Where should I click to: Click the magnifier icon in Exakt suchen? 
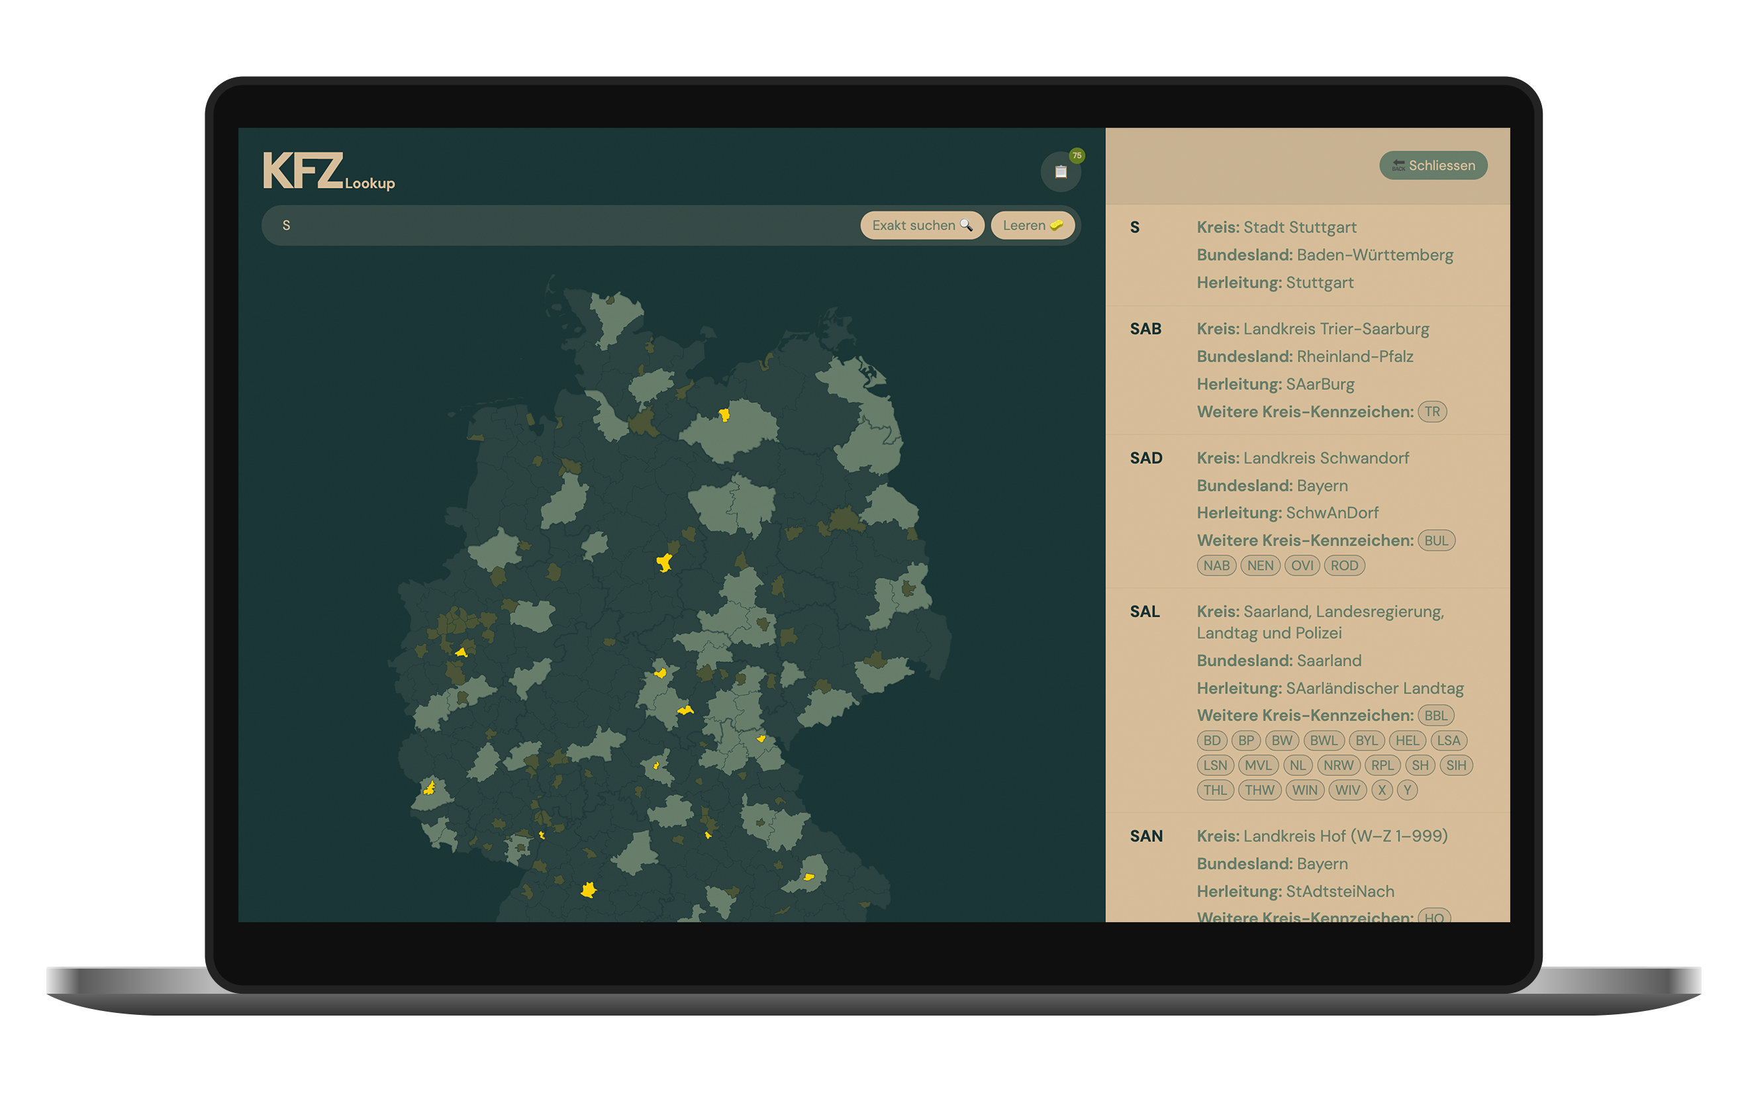[x=965, y=226]
